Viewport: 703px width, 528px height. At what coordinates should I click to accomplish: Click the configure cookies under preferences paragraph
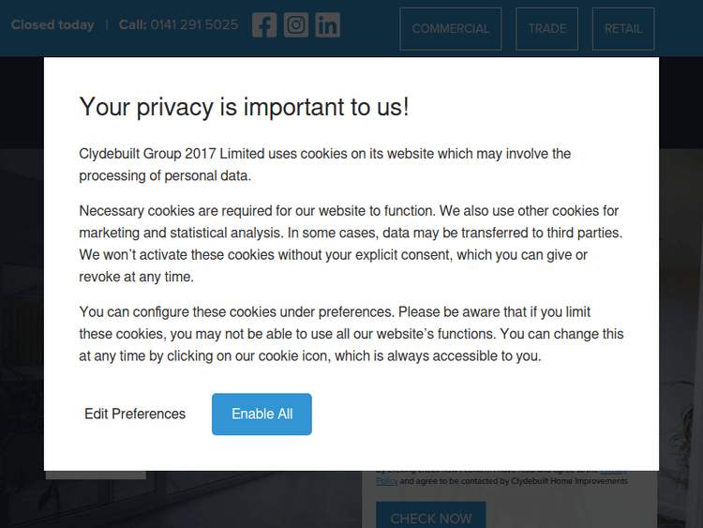(x=351, y=334)
